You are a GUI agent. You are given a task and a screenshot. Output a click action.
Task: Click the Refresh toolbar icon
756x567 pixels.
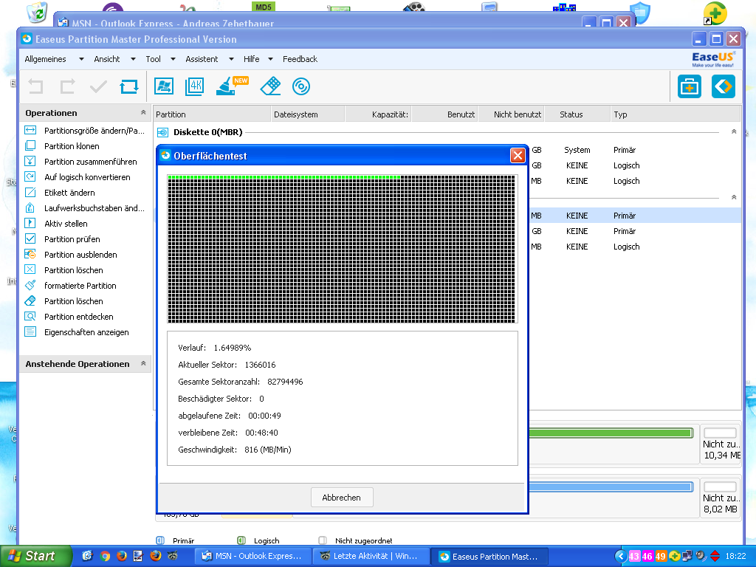pos(129,87)
